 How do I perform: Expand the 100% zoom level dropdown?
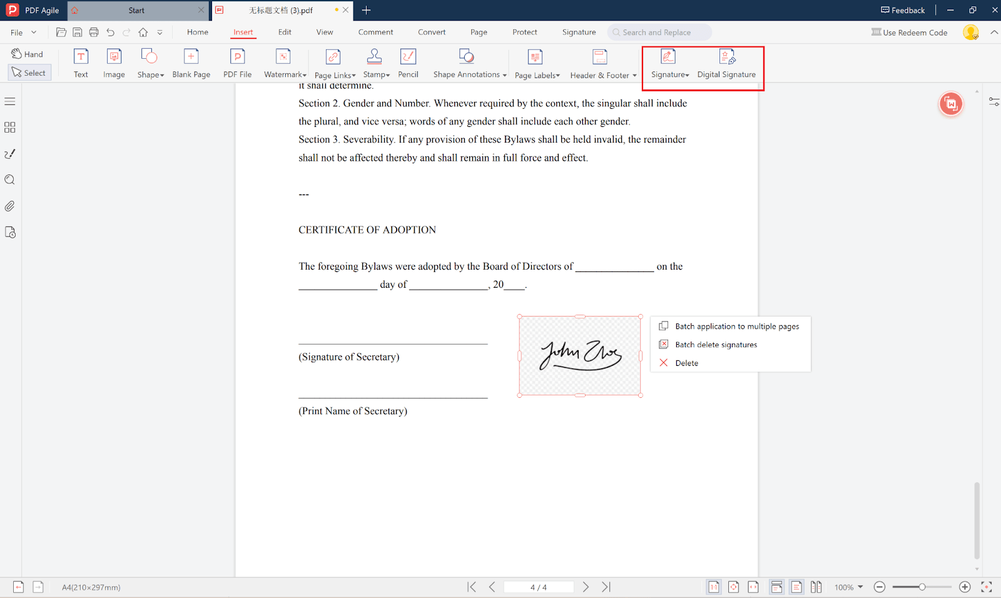click(849, 587)
